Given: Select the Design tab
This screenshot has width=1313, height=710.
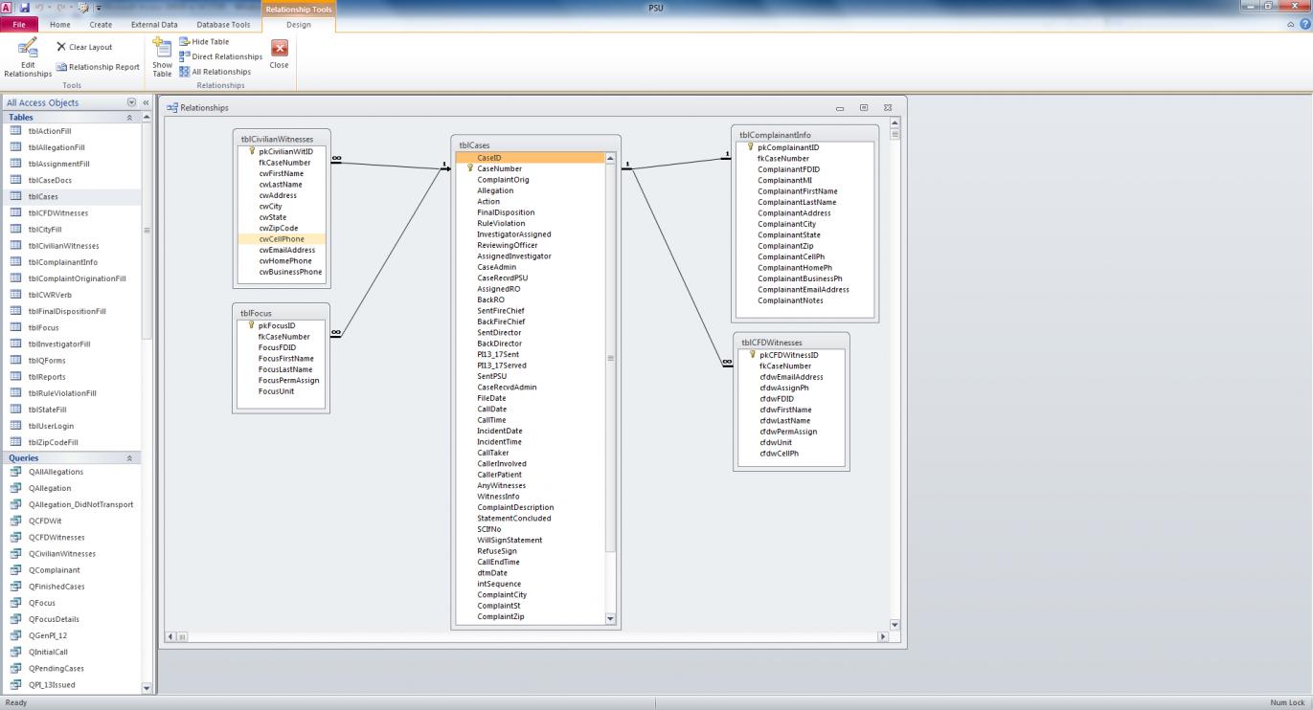Looking at the screenshot, I should [x=299, y=24].
